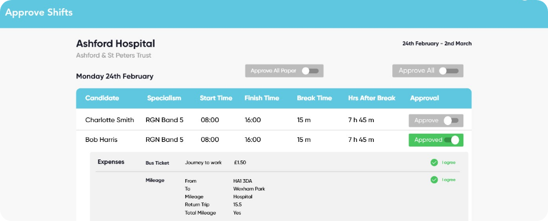548x221 pixels.
Task: Click the Break Time column header
Action: [314, 98]
